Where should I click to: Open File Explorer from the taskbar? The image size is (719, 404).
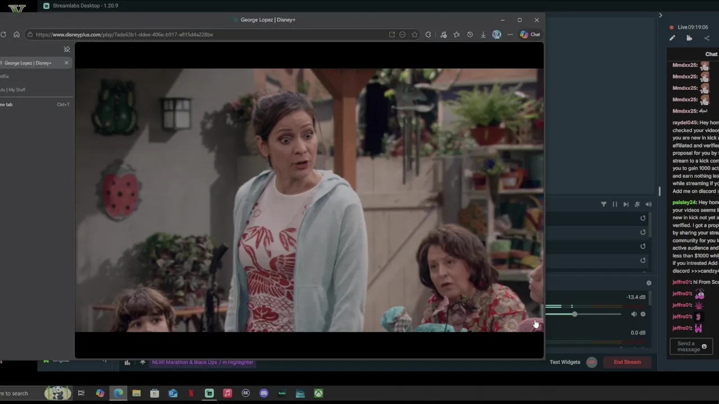coord(136,393)
